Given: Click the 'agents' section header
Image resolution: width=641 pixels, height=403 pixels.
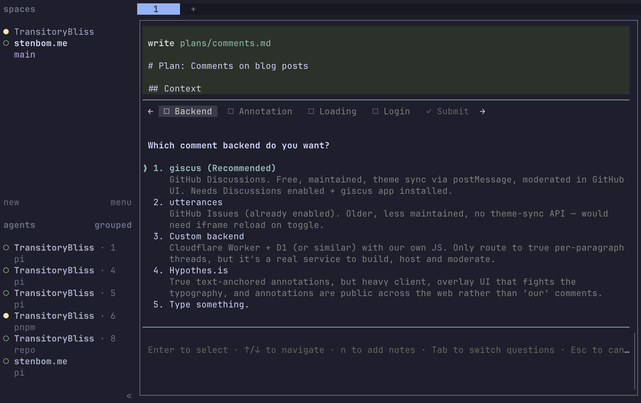Looking at the screenshot, I should coord(19,225).
